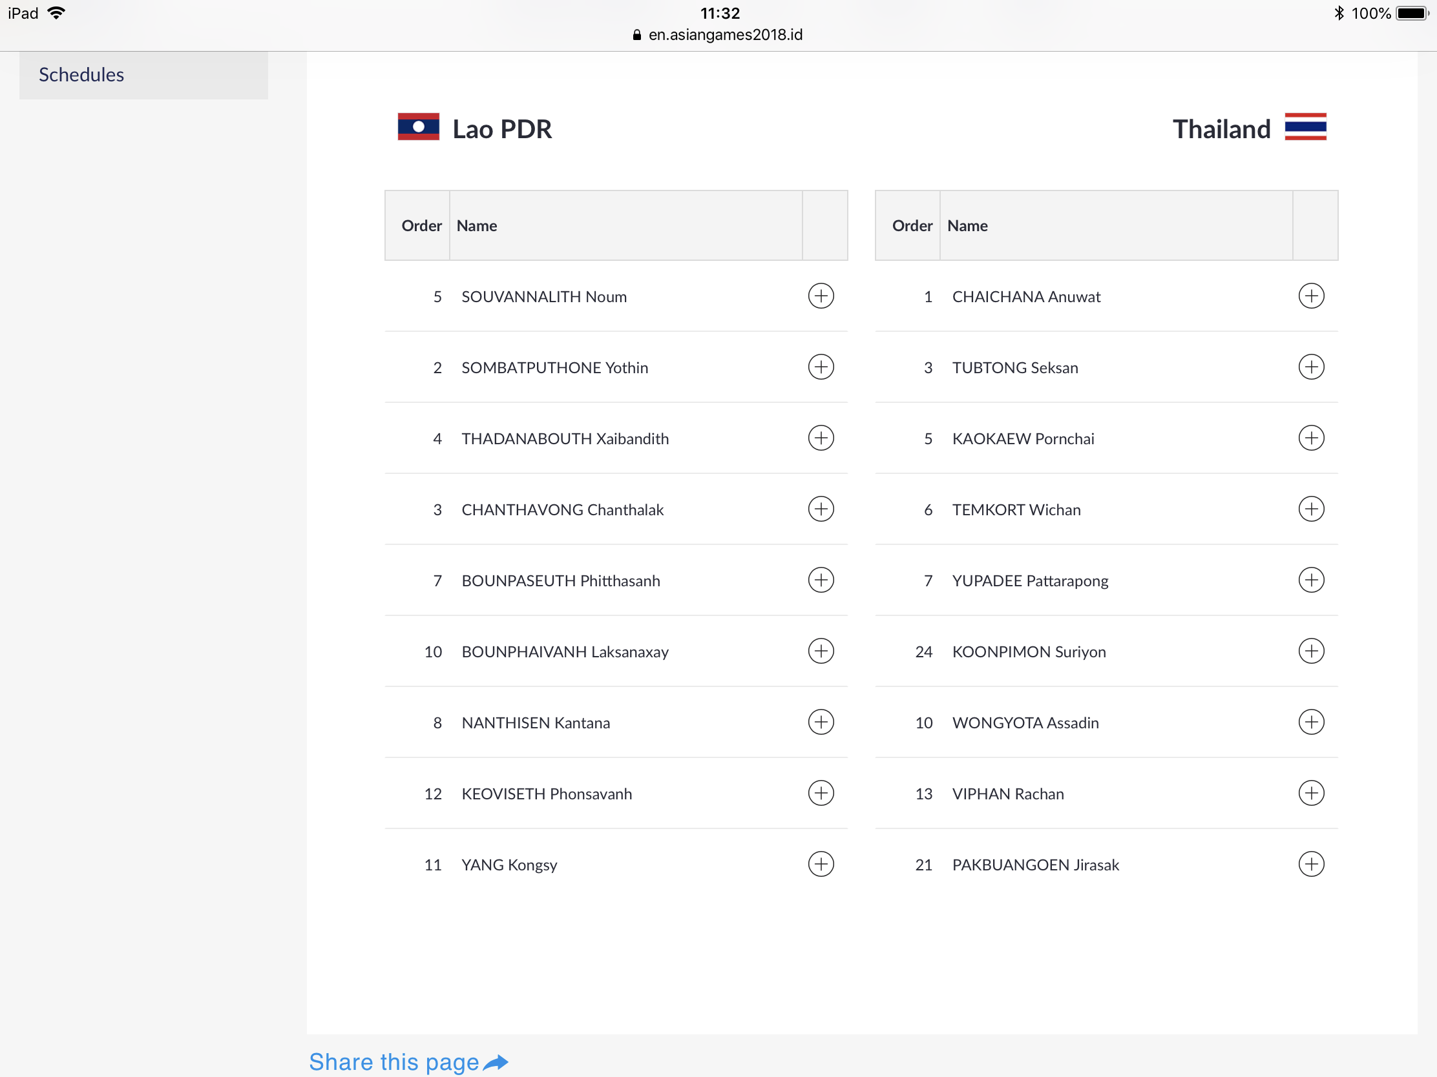1437x1077 pixels.
Task: Open THADANABOUTH Xaibandith details via plus
Action: [x=821, y=438]
